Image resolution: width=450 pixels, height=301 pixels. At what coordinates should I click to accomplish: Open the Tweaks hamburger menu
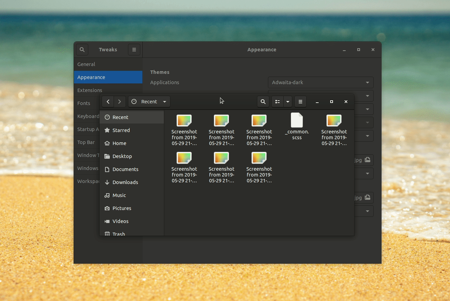pyautogui.click(x=134, y=49)
